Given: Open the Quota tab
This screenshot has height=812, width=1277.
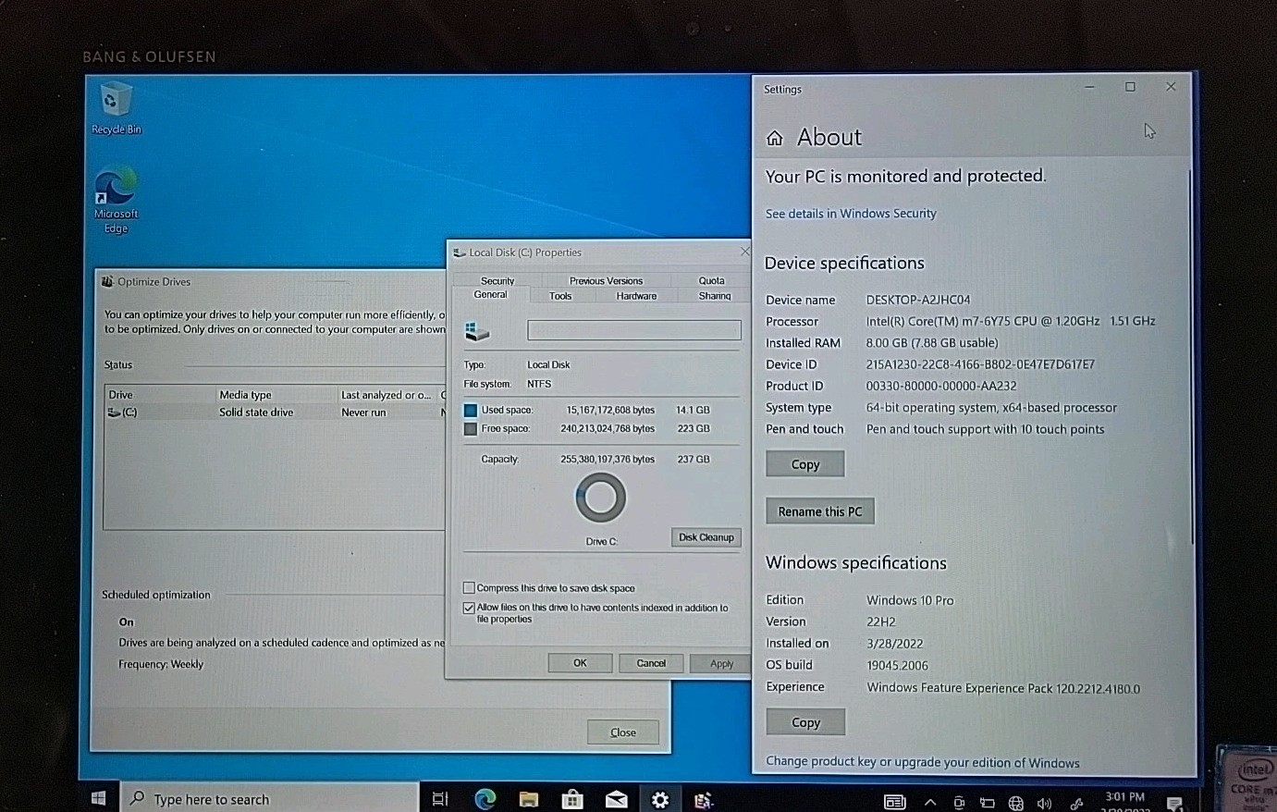Looking at the screenshot, I should tap(711, 280).
